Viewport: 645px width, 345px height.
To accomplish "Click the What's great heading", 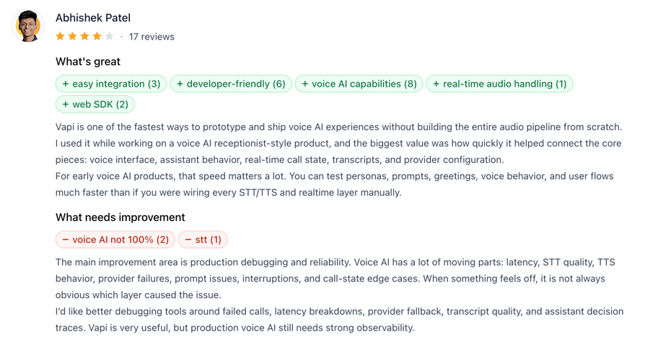I will 88,62.
